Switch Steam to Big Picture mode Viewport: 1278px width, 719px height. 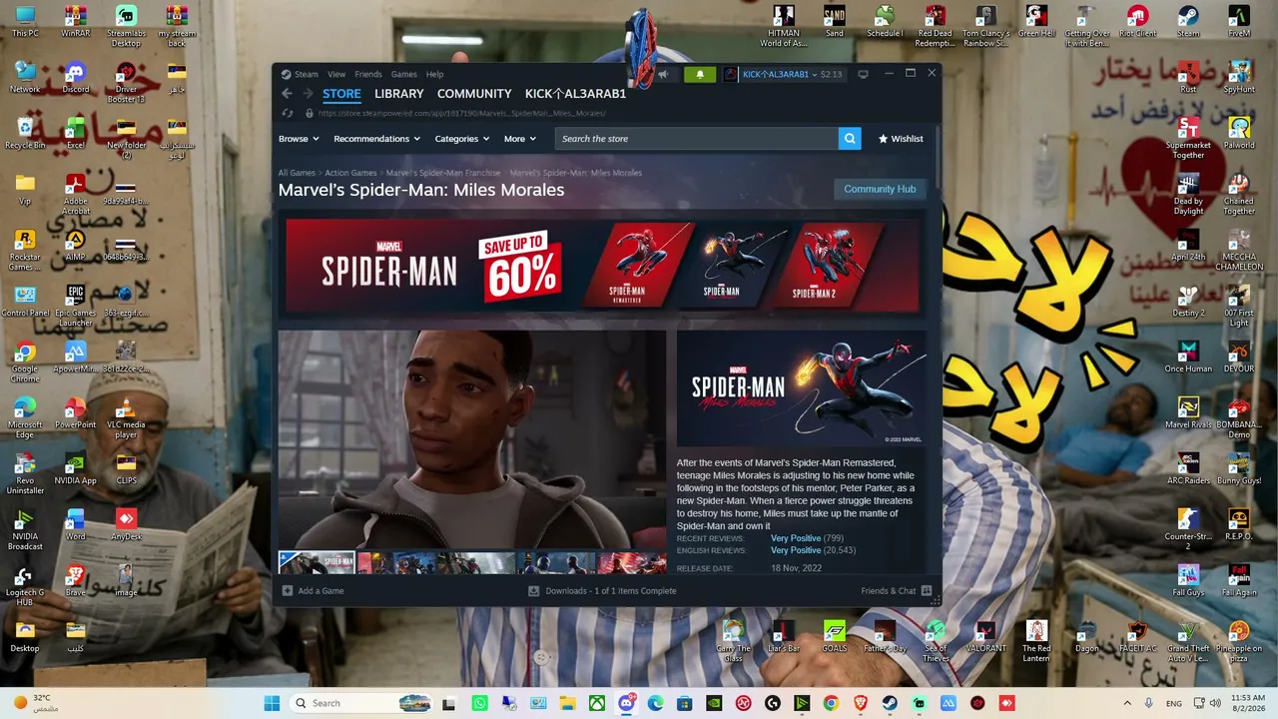(864, 74)
